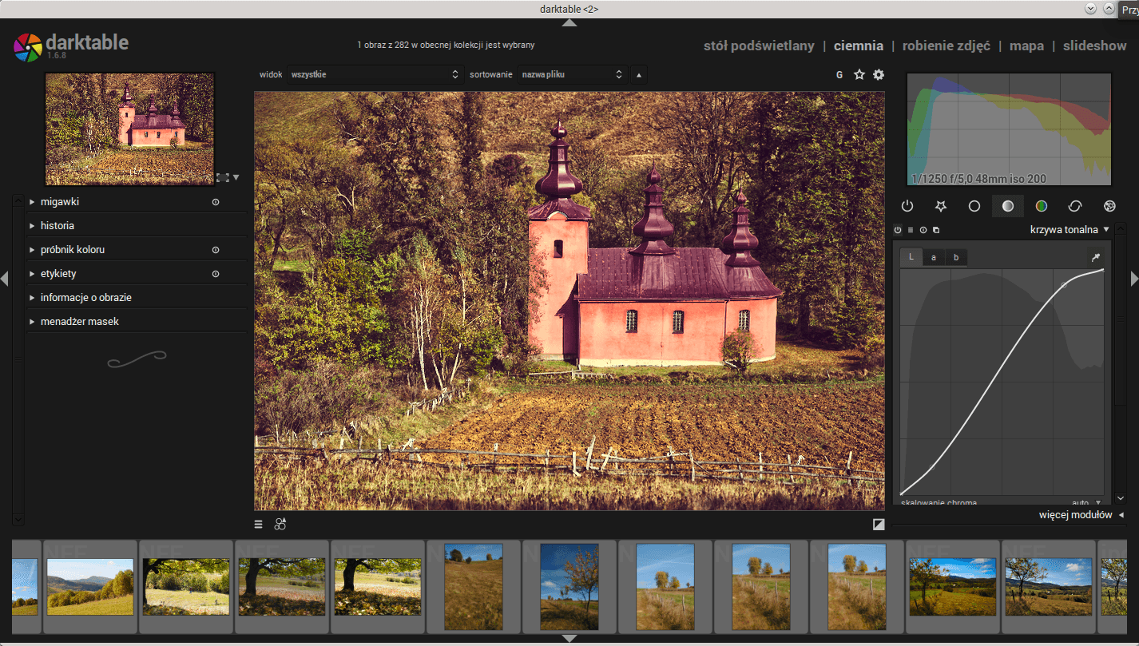
Task: Switch to stół podświetlany view
Action: [759, 46]
